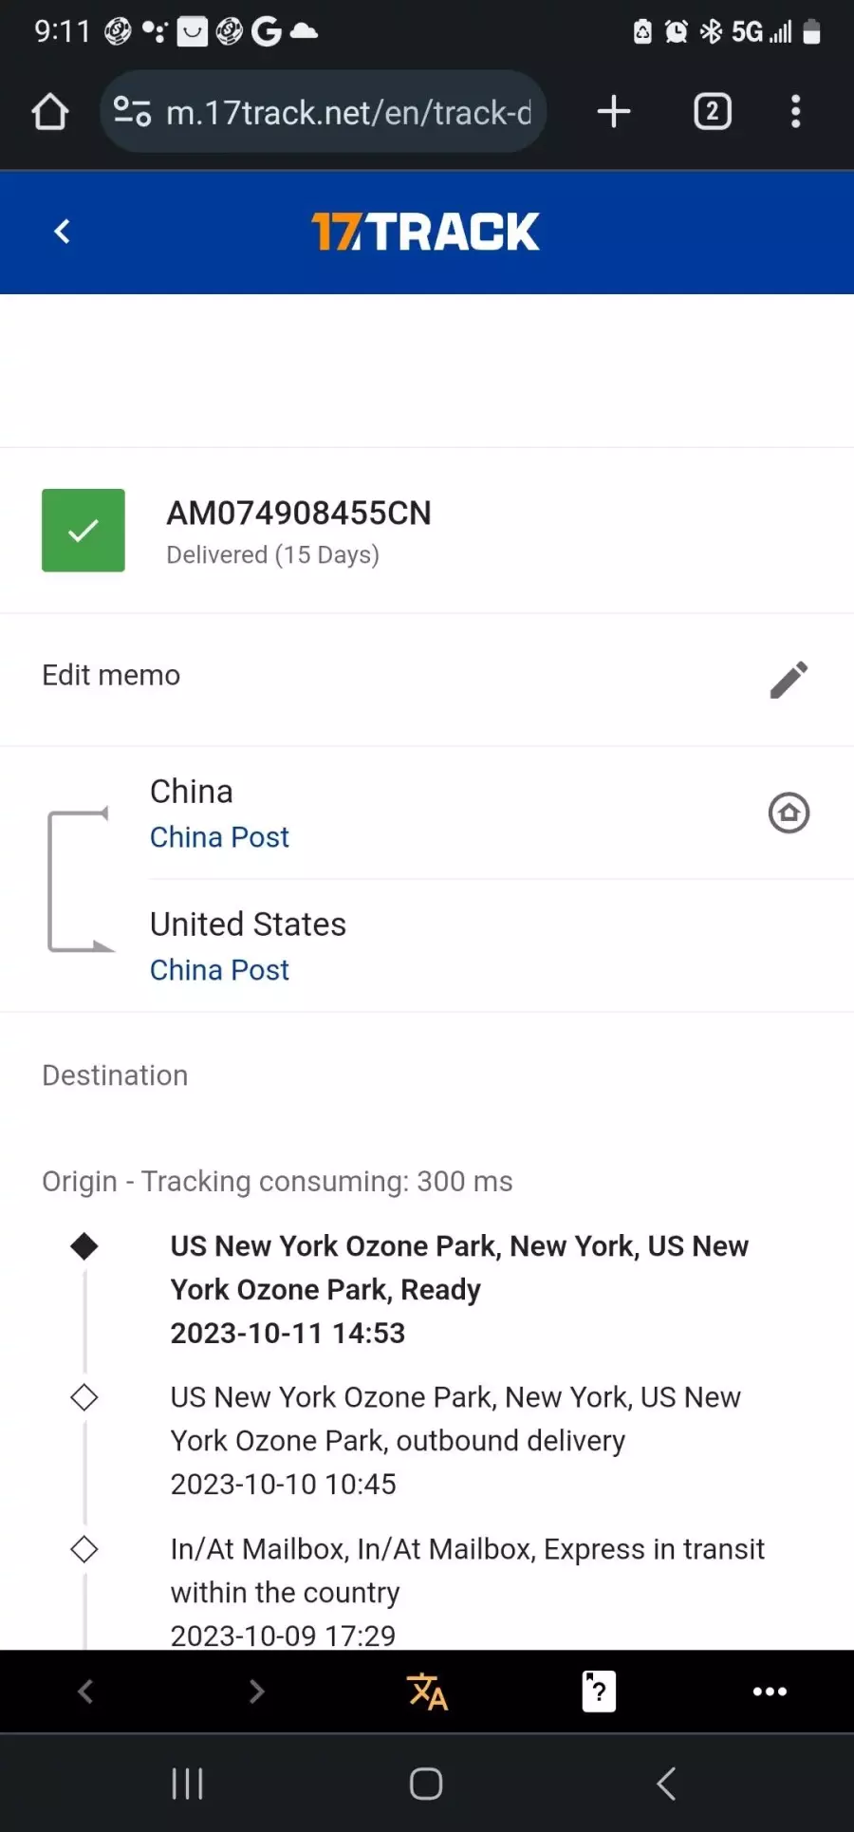Tap the browser home icon
The image size is (854, 1832).
50,112
